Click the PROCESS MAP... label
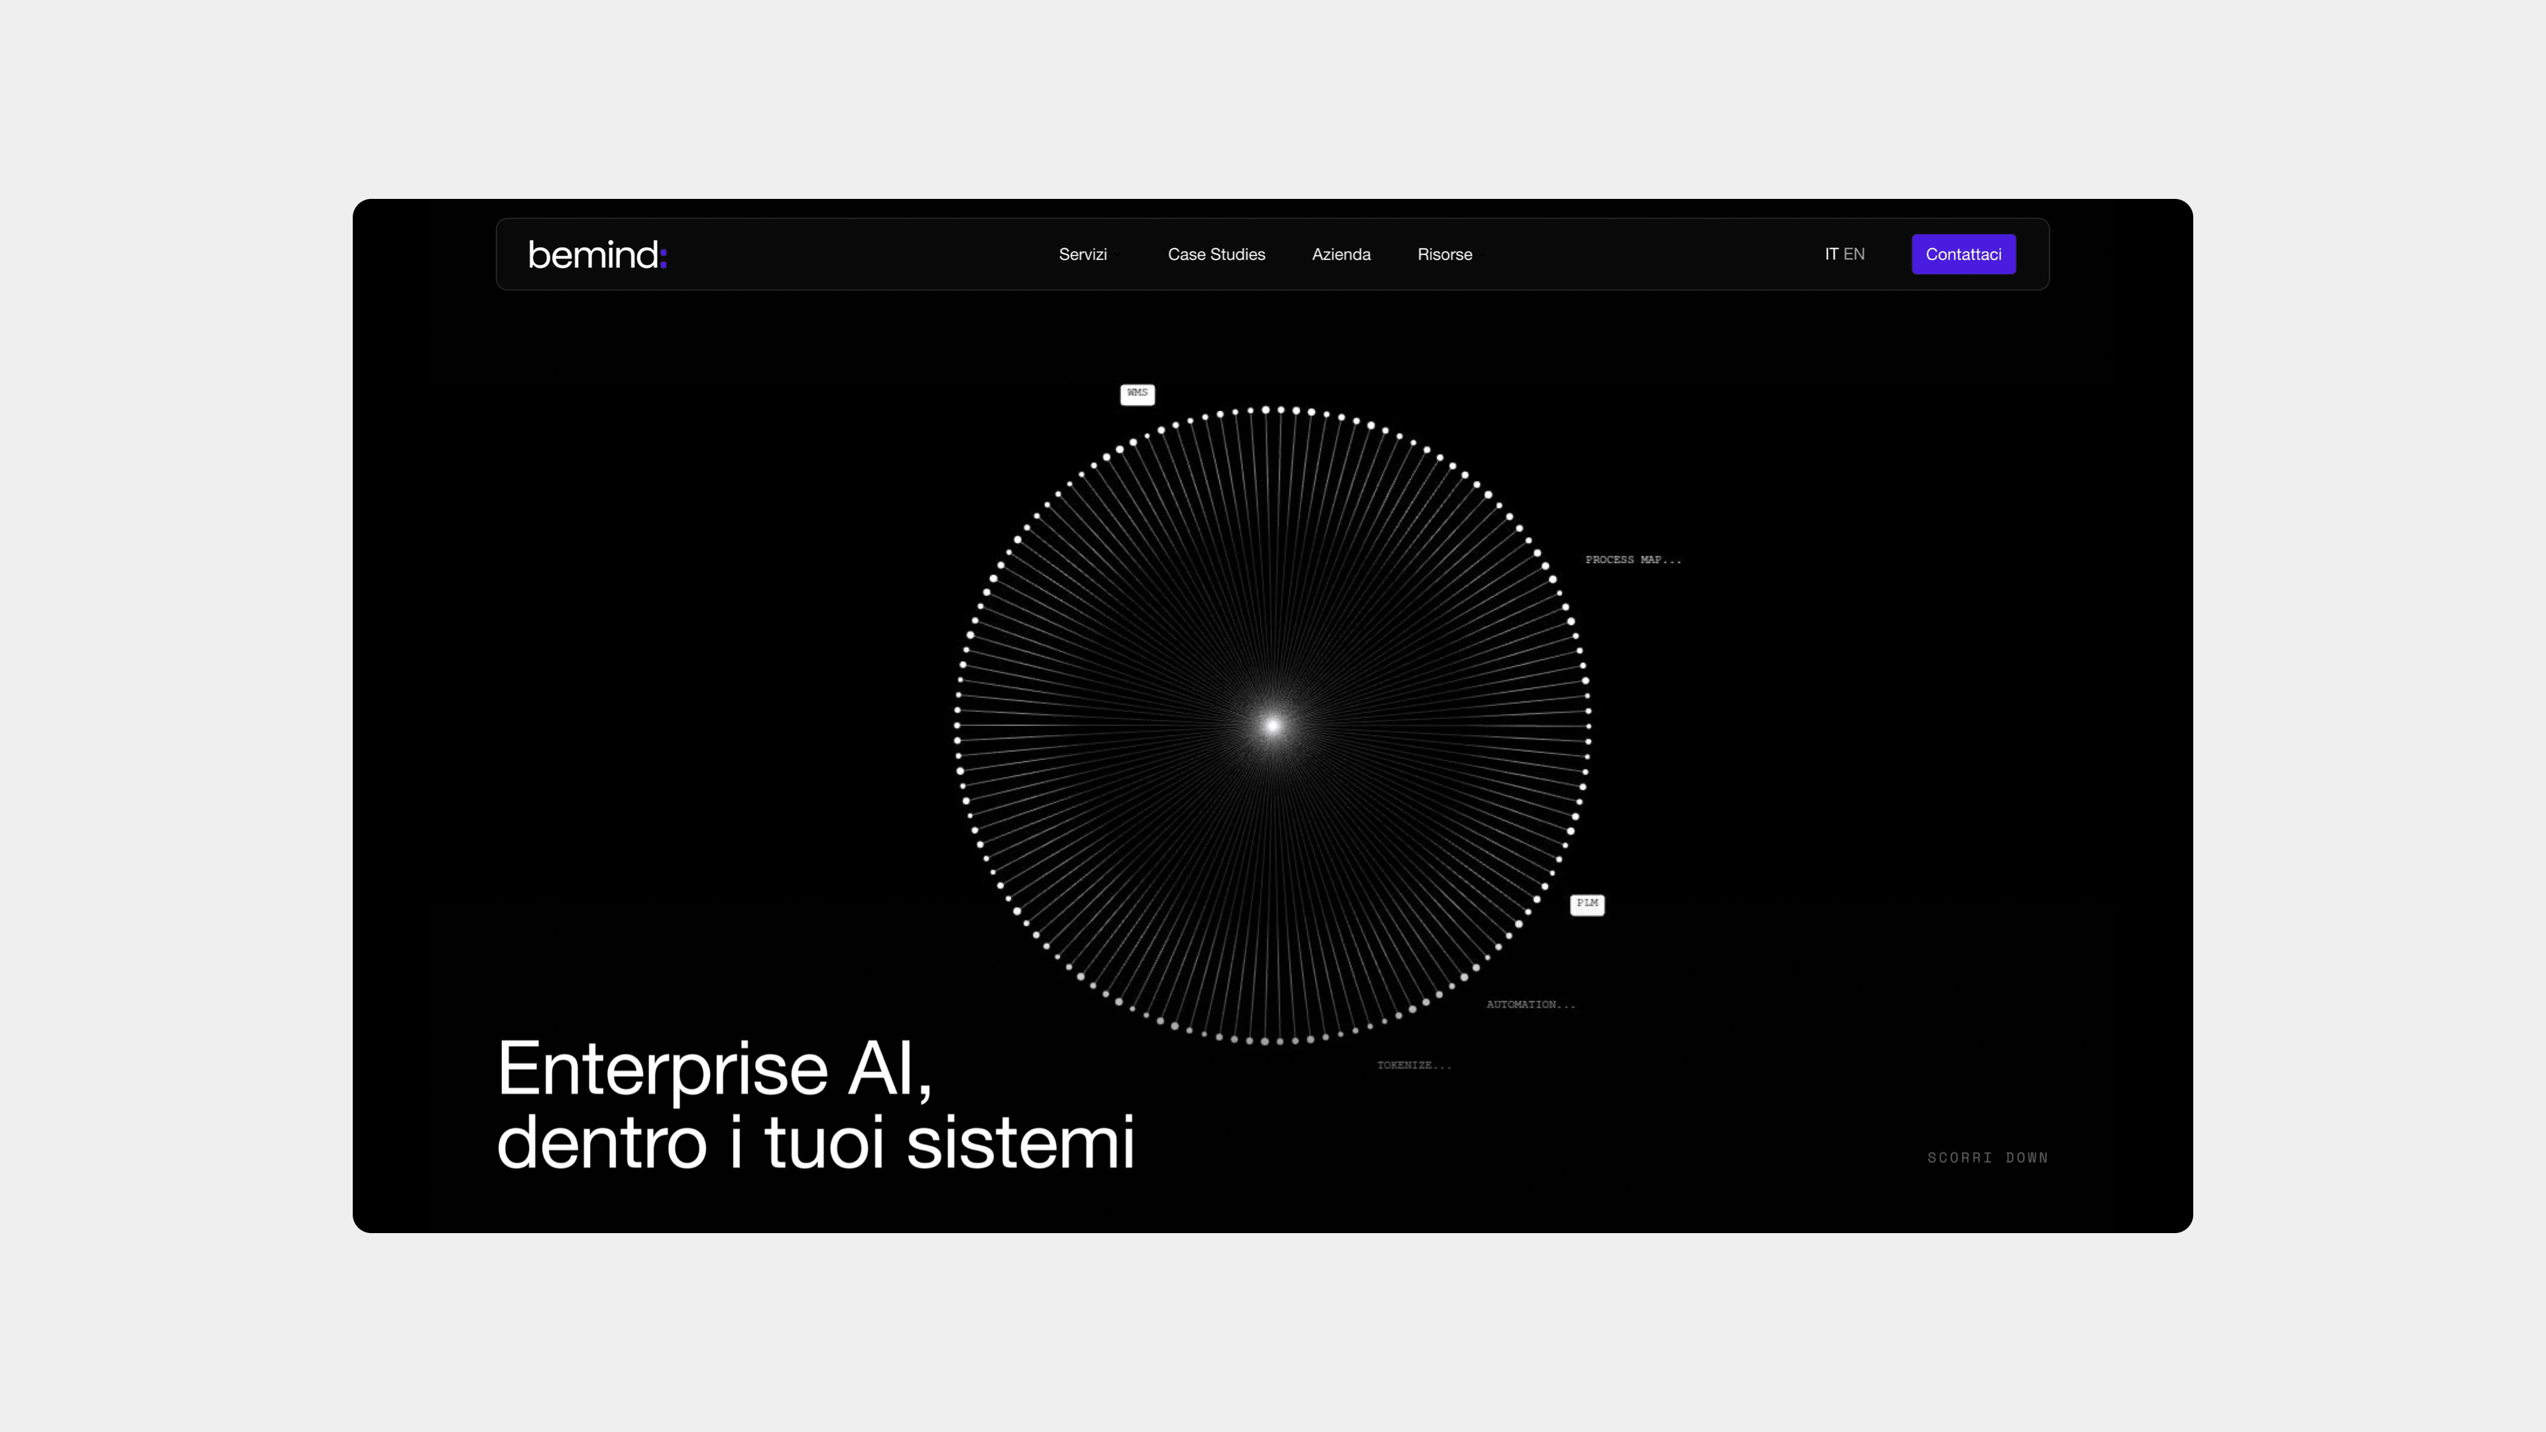Screen dimensions: 2546x1432 [1633, 560]
